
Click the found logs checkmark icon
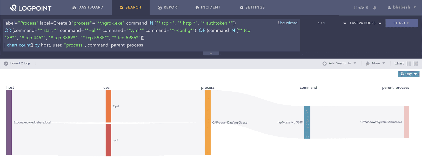[6, 63]
